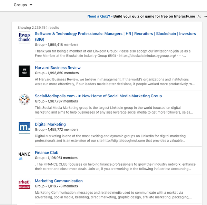
Task: Click the '1,196,951 members' text
Action: [63, 158]
